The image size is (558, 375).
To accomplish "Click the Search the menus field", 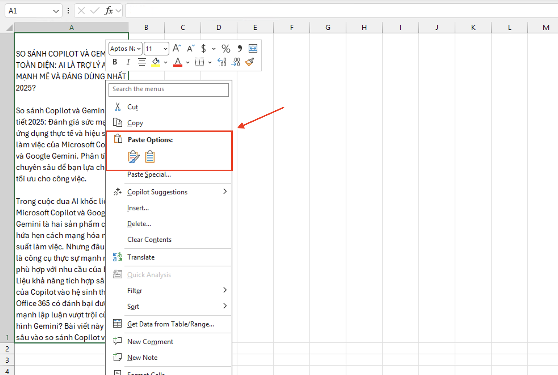I will [x=169, y=89].
